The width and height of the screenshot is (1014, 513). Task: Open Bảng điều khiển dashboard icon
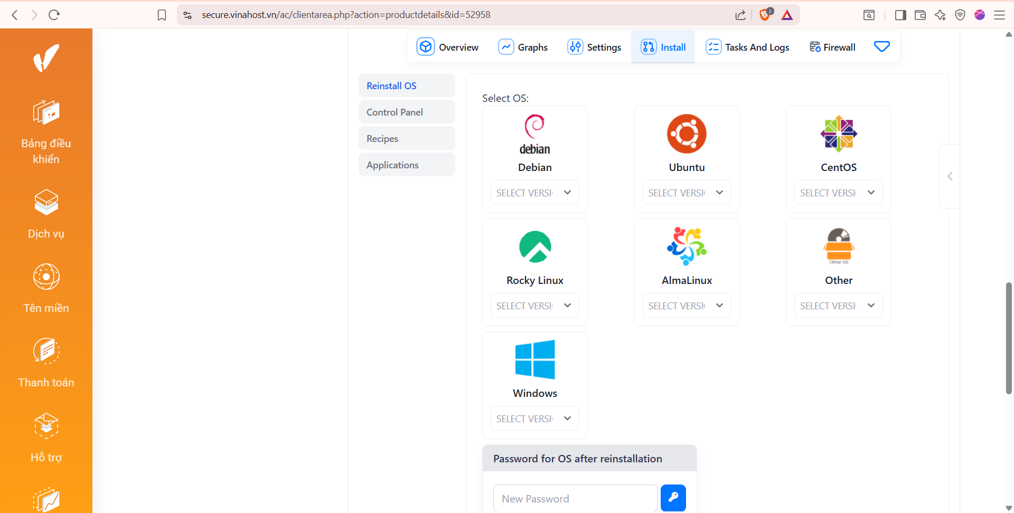tap(46, 112)
